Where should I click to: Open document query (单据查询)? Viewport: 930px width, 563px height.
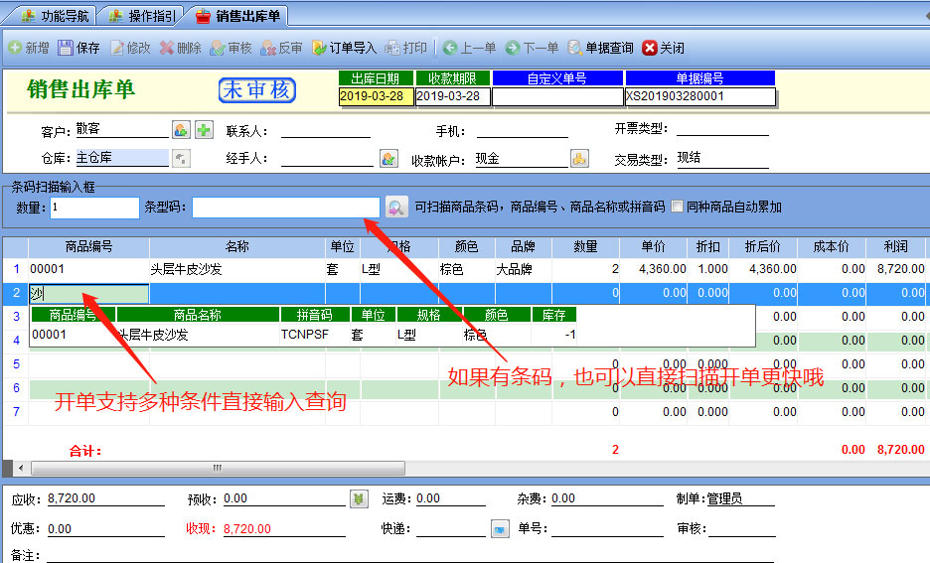click(x=600, y=48)
